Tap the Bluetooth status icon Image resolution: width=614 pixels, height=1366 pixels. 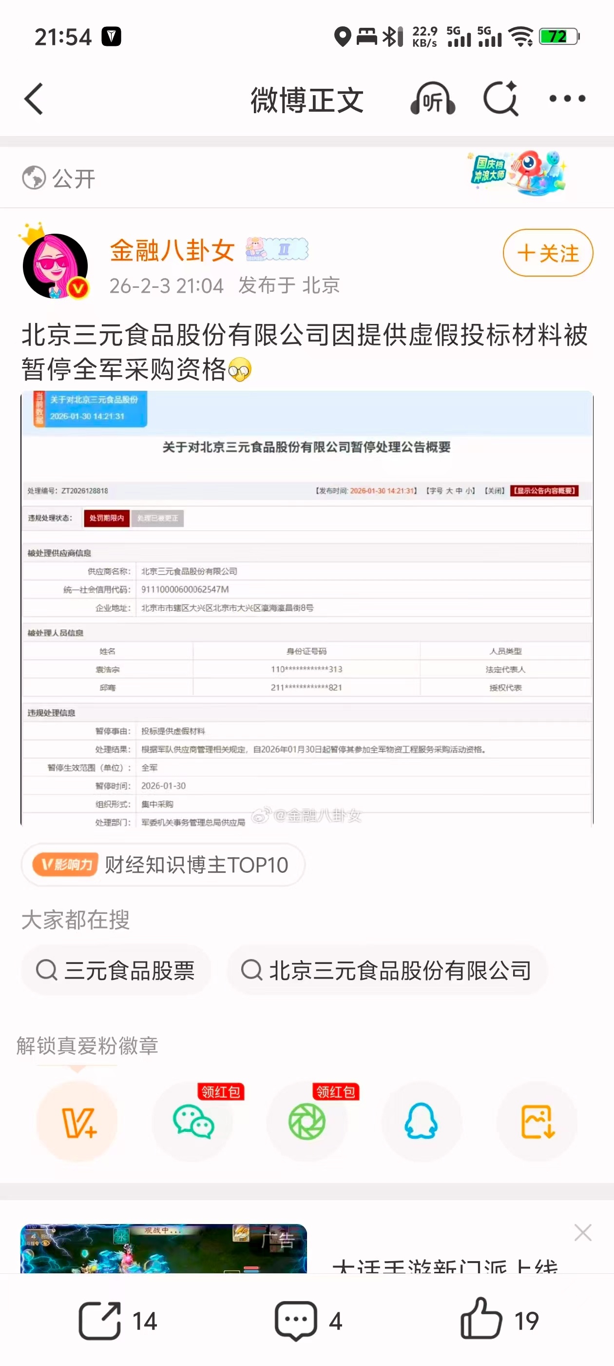[x=393, y=37]
